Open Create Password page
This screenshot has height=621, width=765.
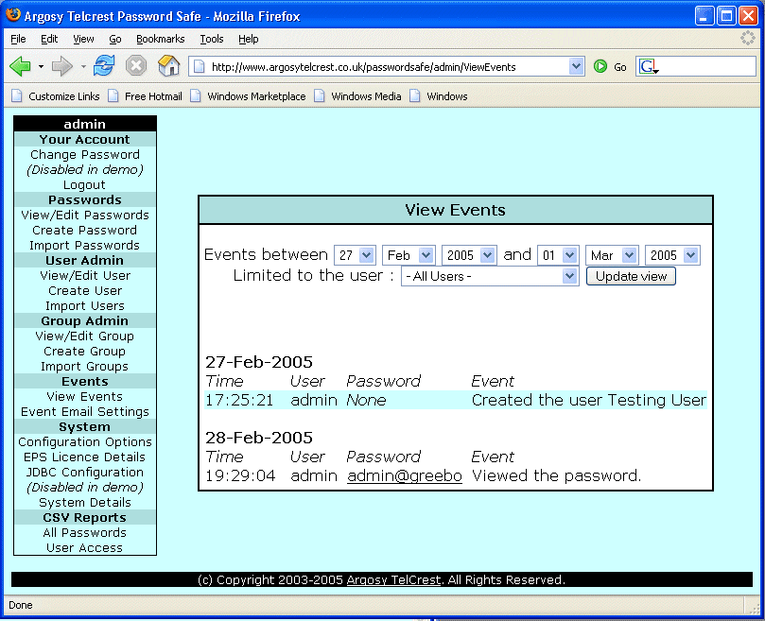click(x=85, y=231)
